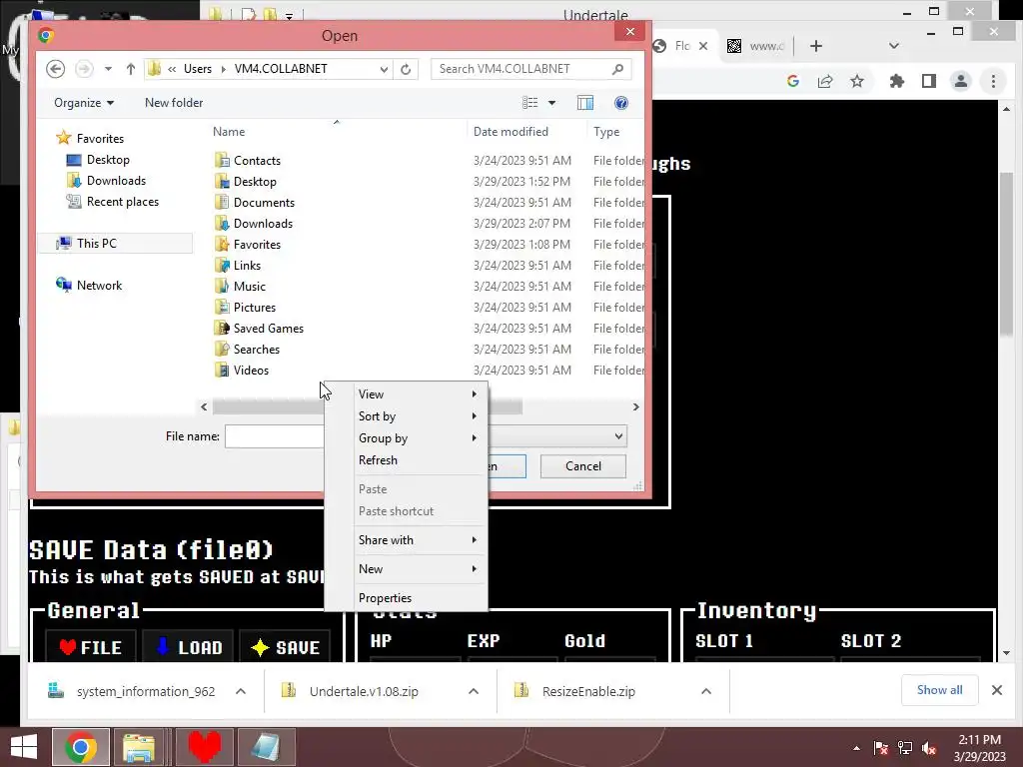Refresh the VM4.COLLABNET folder view
This screenshot has height=767, width=1023.
406,69
